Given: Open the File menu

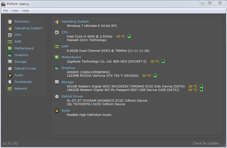Looking at the screenshot, I should pos(5,11).
